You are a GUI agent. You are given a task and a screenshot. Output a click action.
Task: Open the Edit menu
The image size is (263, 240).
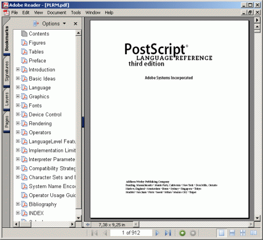pyautogui.click(x=26, y=13)
